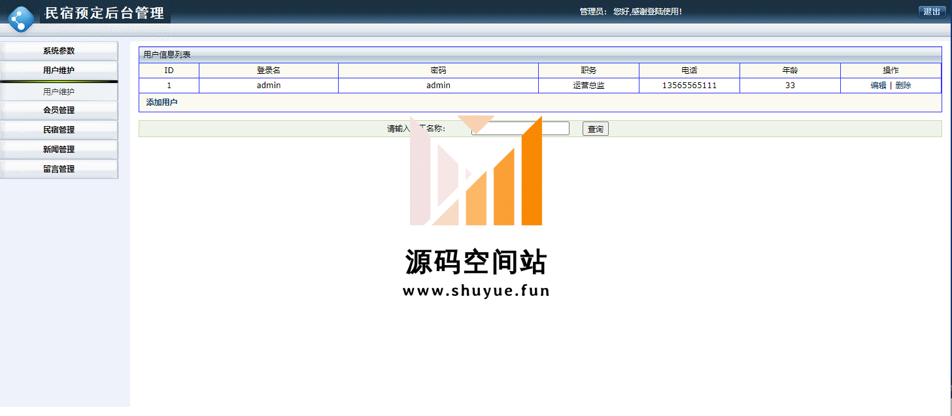Click the 用户信息列表 panel title
952x416 pixels.
(x=167, y=55)
